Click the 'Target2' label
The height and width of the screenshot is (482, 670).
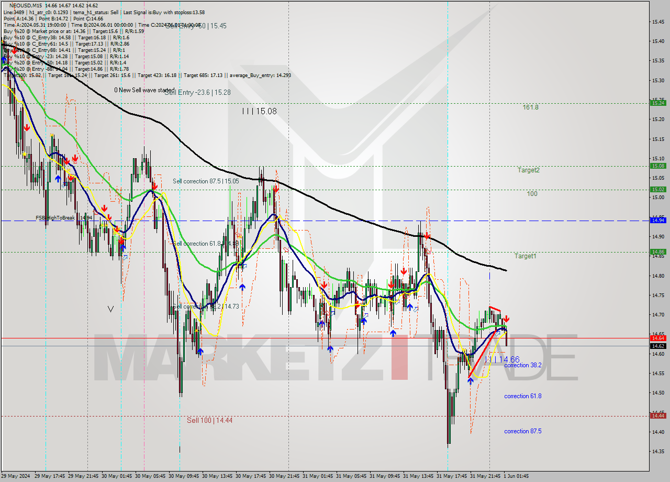(528, 170)
